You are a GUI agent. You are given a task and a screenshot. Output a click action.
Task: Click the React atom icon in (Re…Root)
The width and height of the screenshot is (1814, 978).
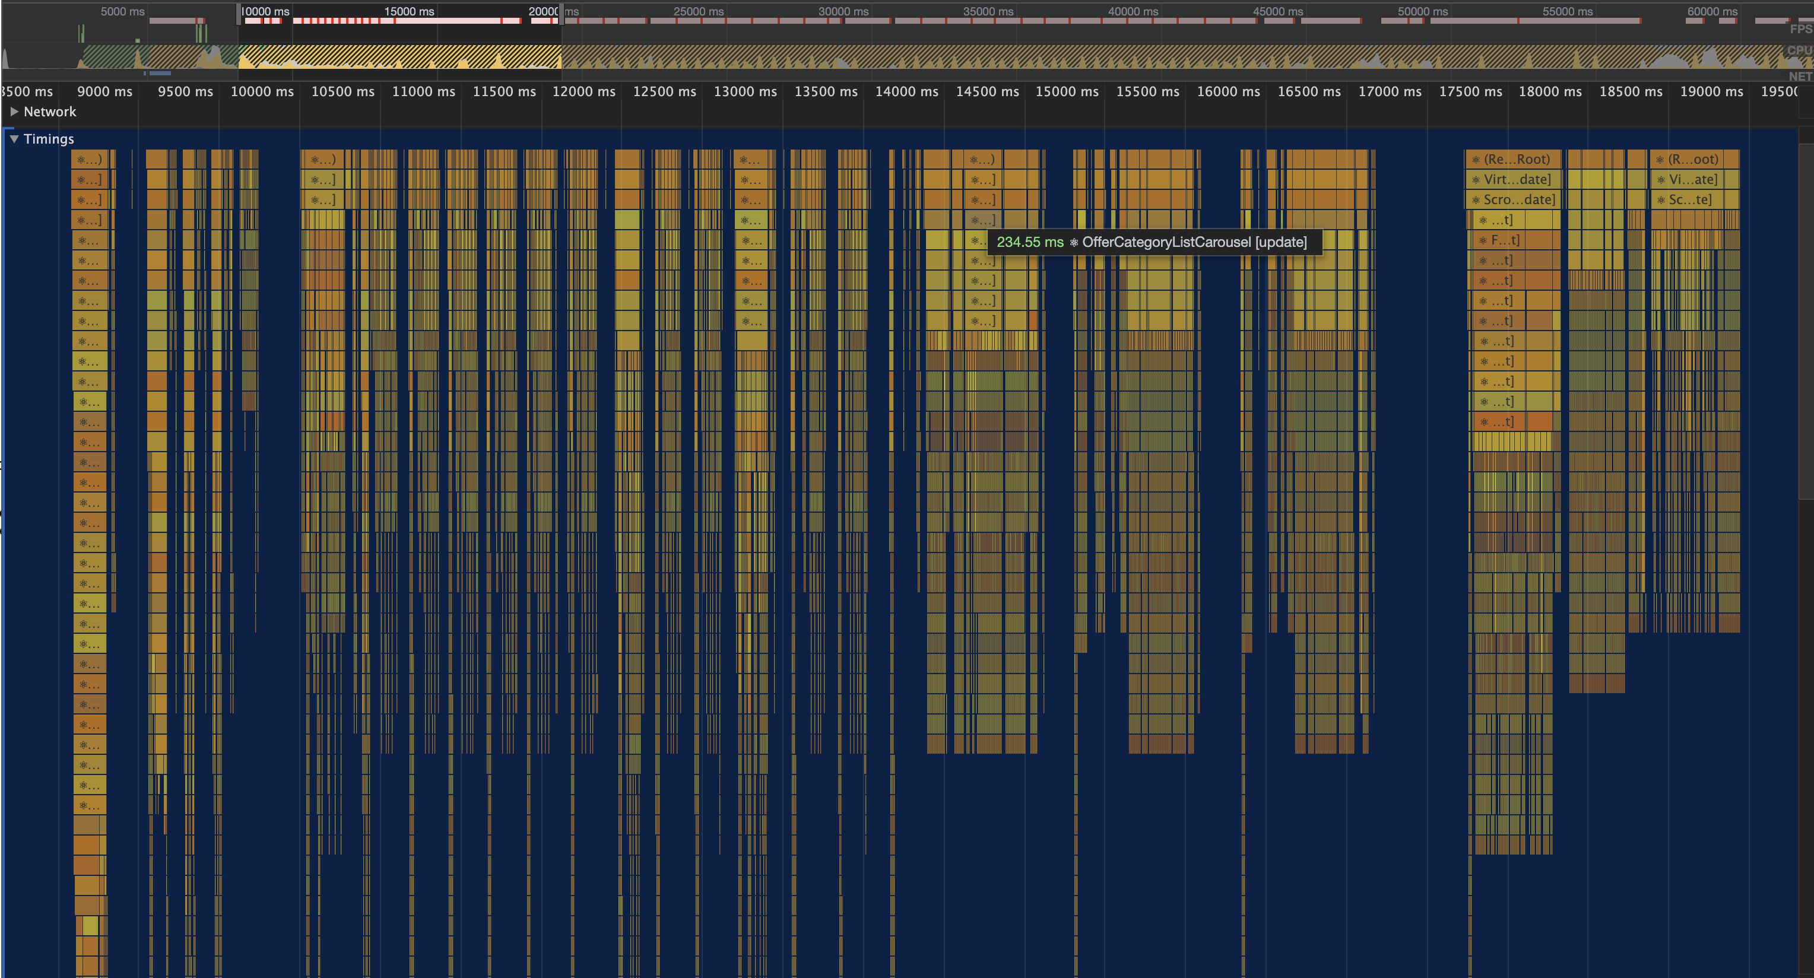point(1476,160)
